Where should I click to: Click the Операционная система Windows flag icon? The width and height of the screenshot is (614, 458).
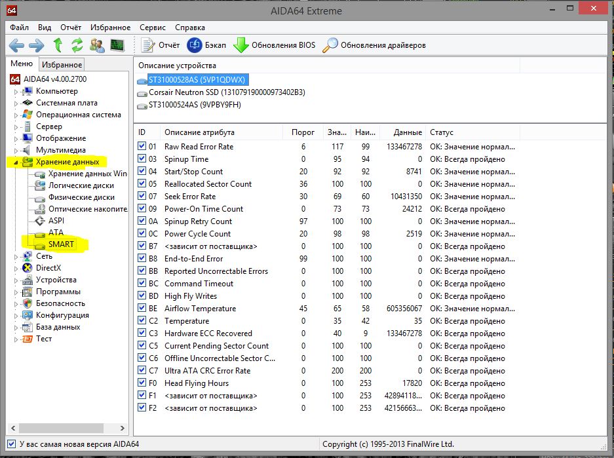(28, 115)
